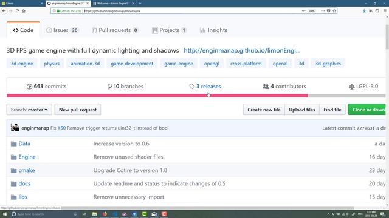Reload the page with the refresh icon

click(17, 11)
